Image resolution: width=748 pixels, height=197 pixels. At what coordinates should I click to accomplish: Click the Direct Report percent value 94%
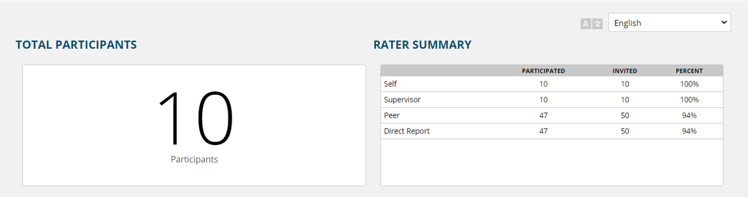(x=689, y=131)
